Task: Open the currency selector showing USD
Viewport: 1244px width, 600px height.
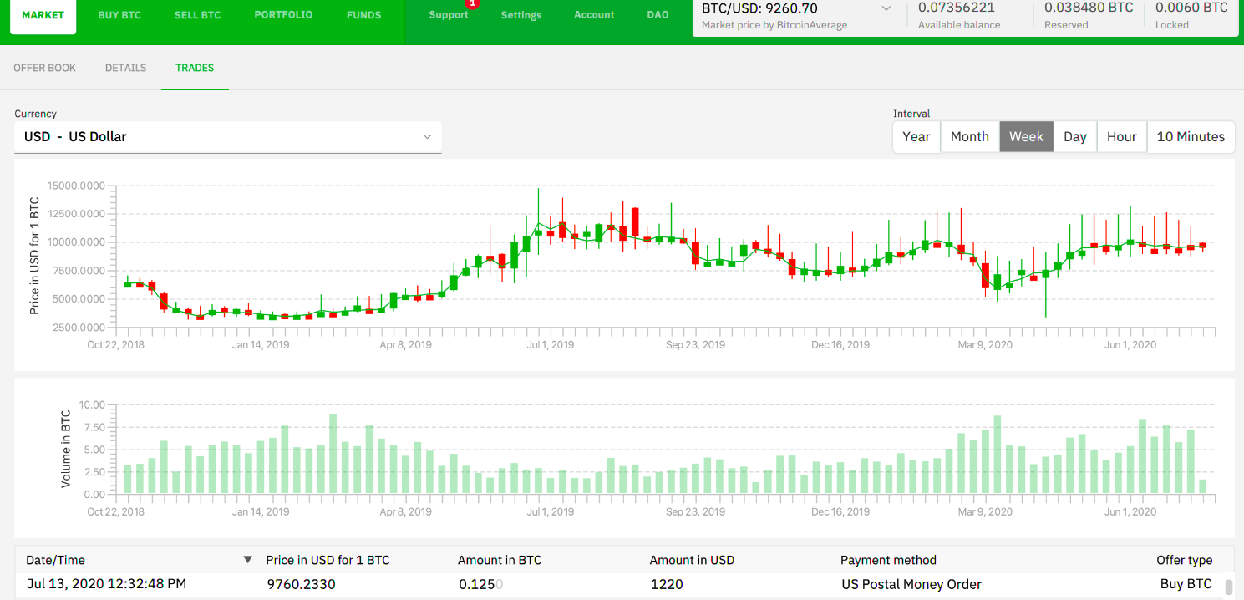Action: tap(227, 137)
